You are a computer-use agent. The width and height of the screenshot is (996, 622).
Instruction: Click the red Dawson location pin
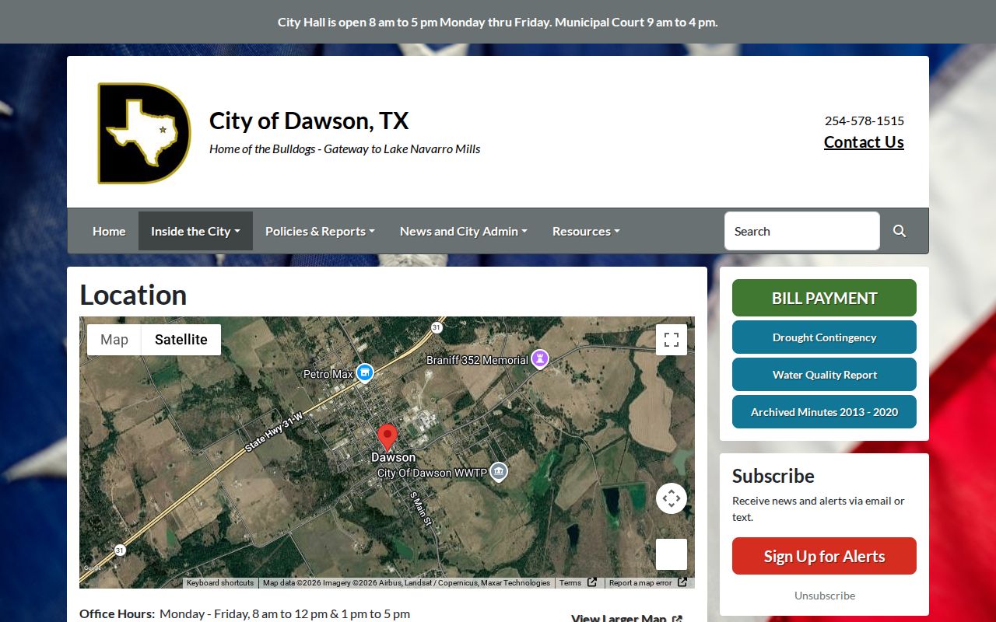coord(388,438)
